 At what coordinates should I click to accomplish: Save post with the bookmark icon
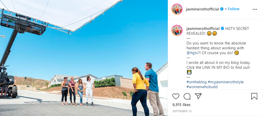click(x=254, y=96)
